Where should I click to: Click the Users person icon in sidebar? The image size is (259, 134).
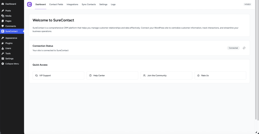click(x=3, y=48)
